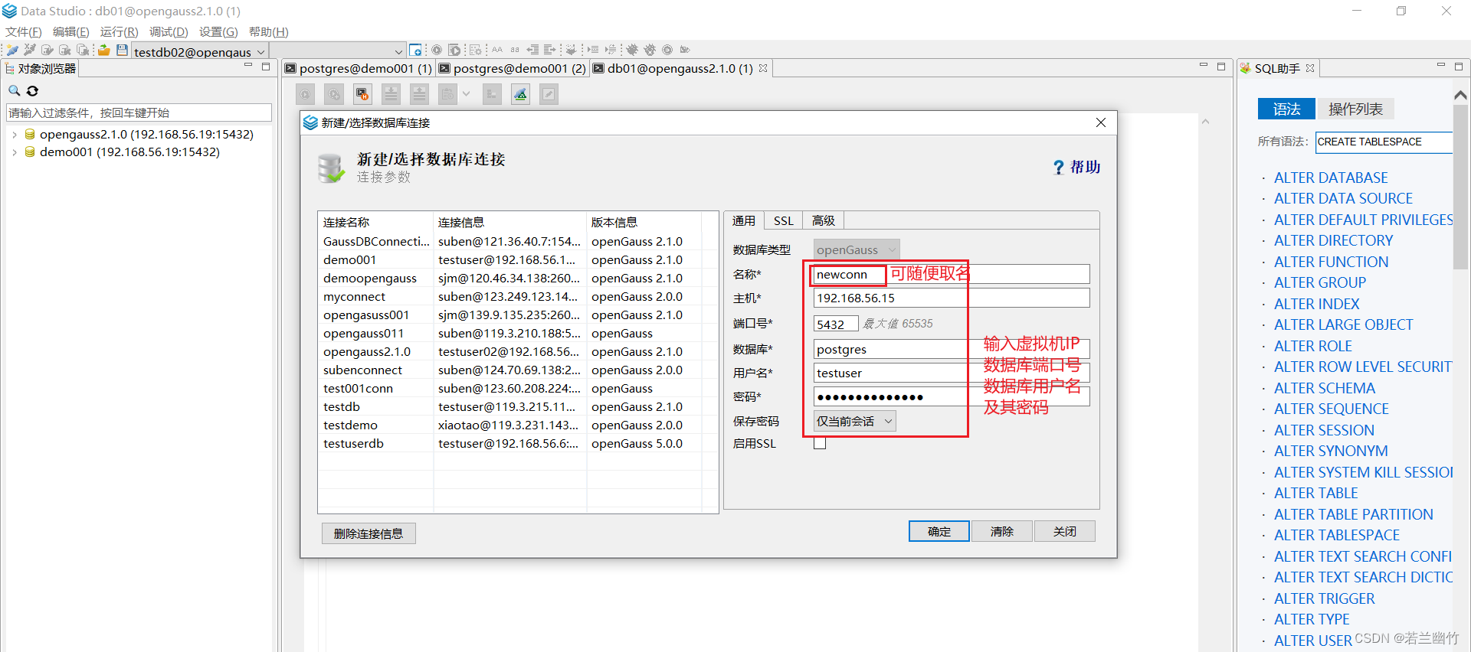Screen dimensions: 1471x652
Task: Click the uppercase AA icon in main toolbar
Action: (x=497, y=50)
